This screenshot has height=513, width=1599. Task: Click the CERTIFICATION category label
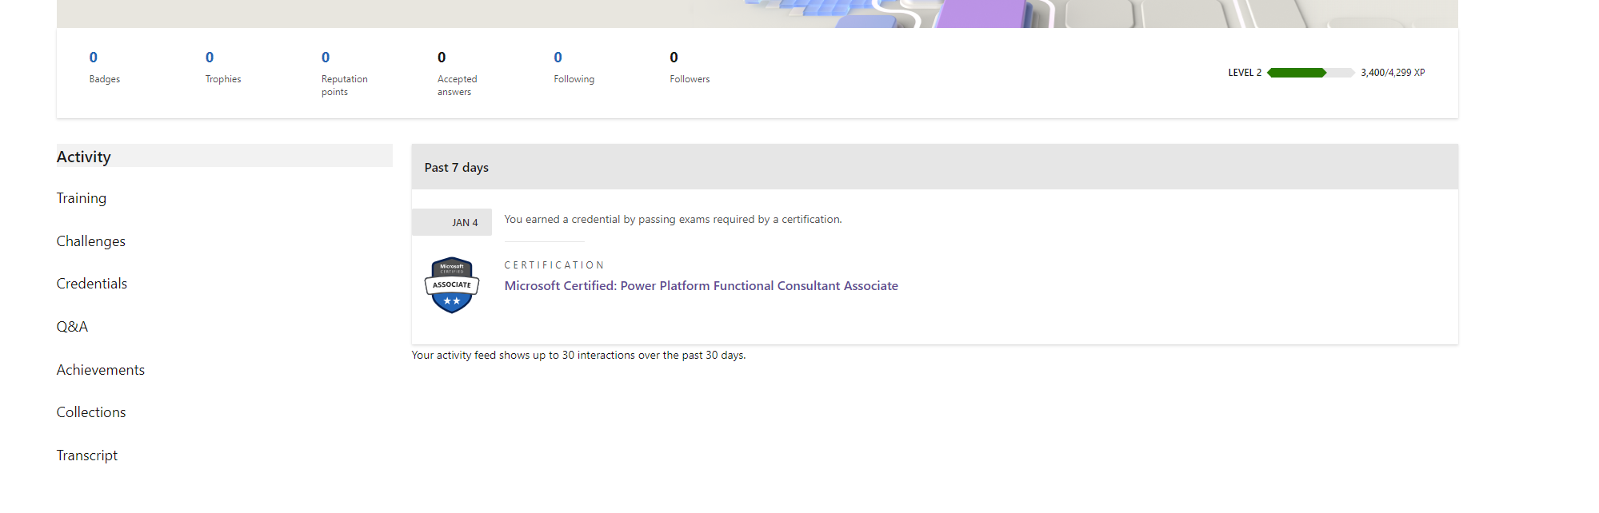point(554,265)
